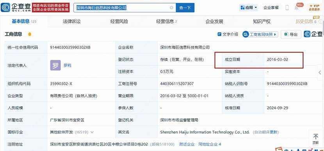The height and width of the screenshot is (151, 324).
Task: Open 工商官网快照 snapshot arrow
Action: tap(275, 34)
